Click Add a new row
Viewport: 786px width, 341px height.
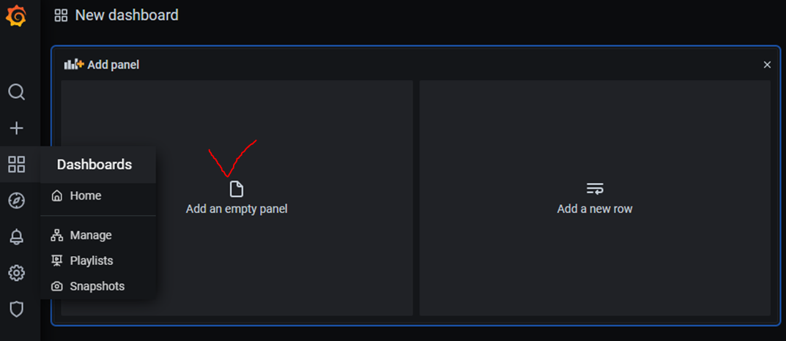(x=595, y=209)
